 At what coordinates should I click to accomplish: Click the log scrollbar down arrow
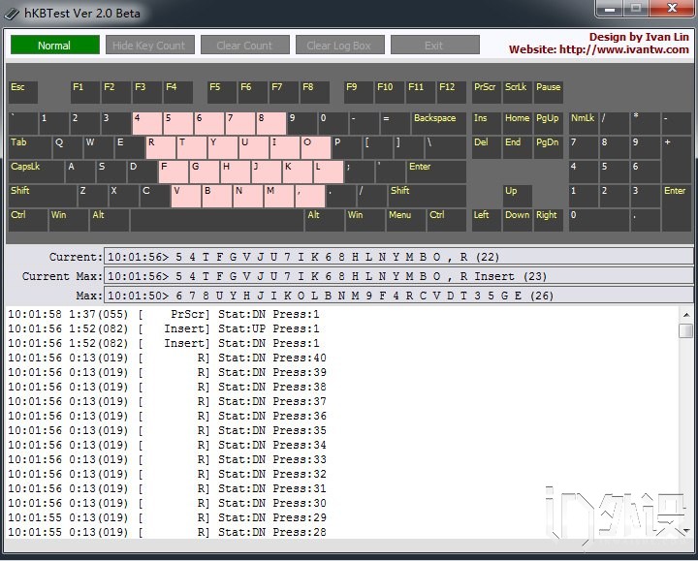pos(686,531)
